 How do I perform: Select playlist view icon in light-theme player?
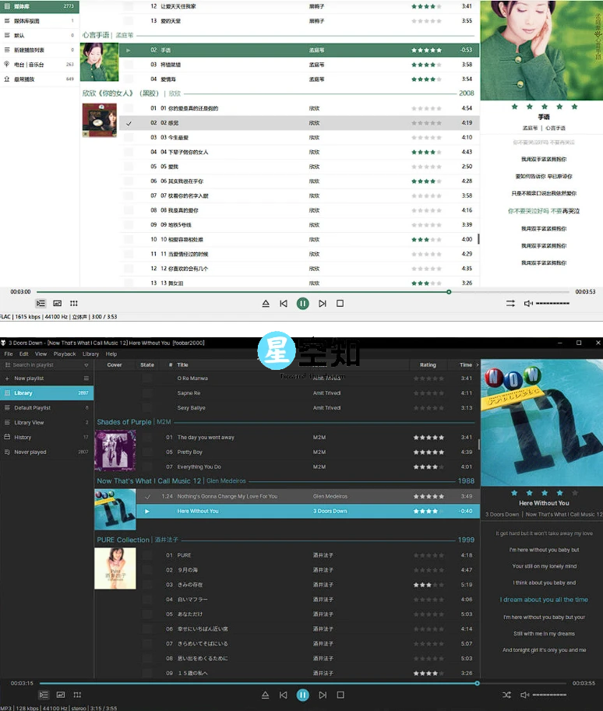click(41, 304)
